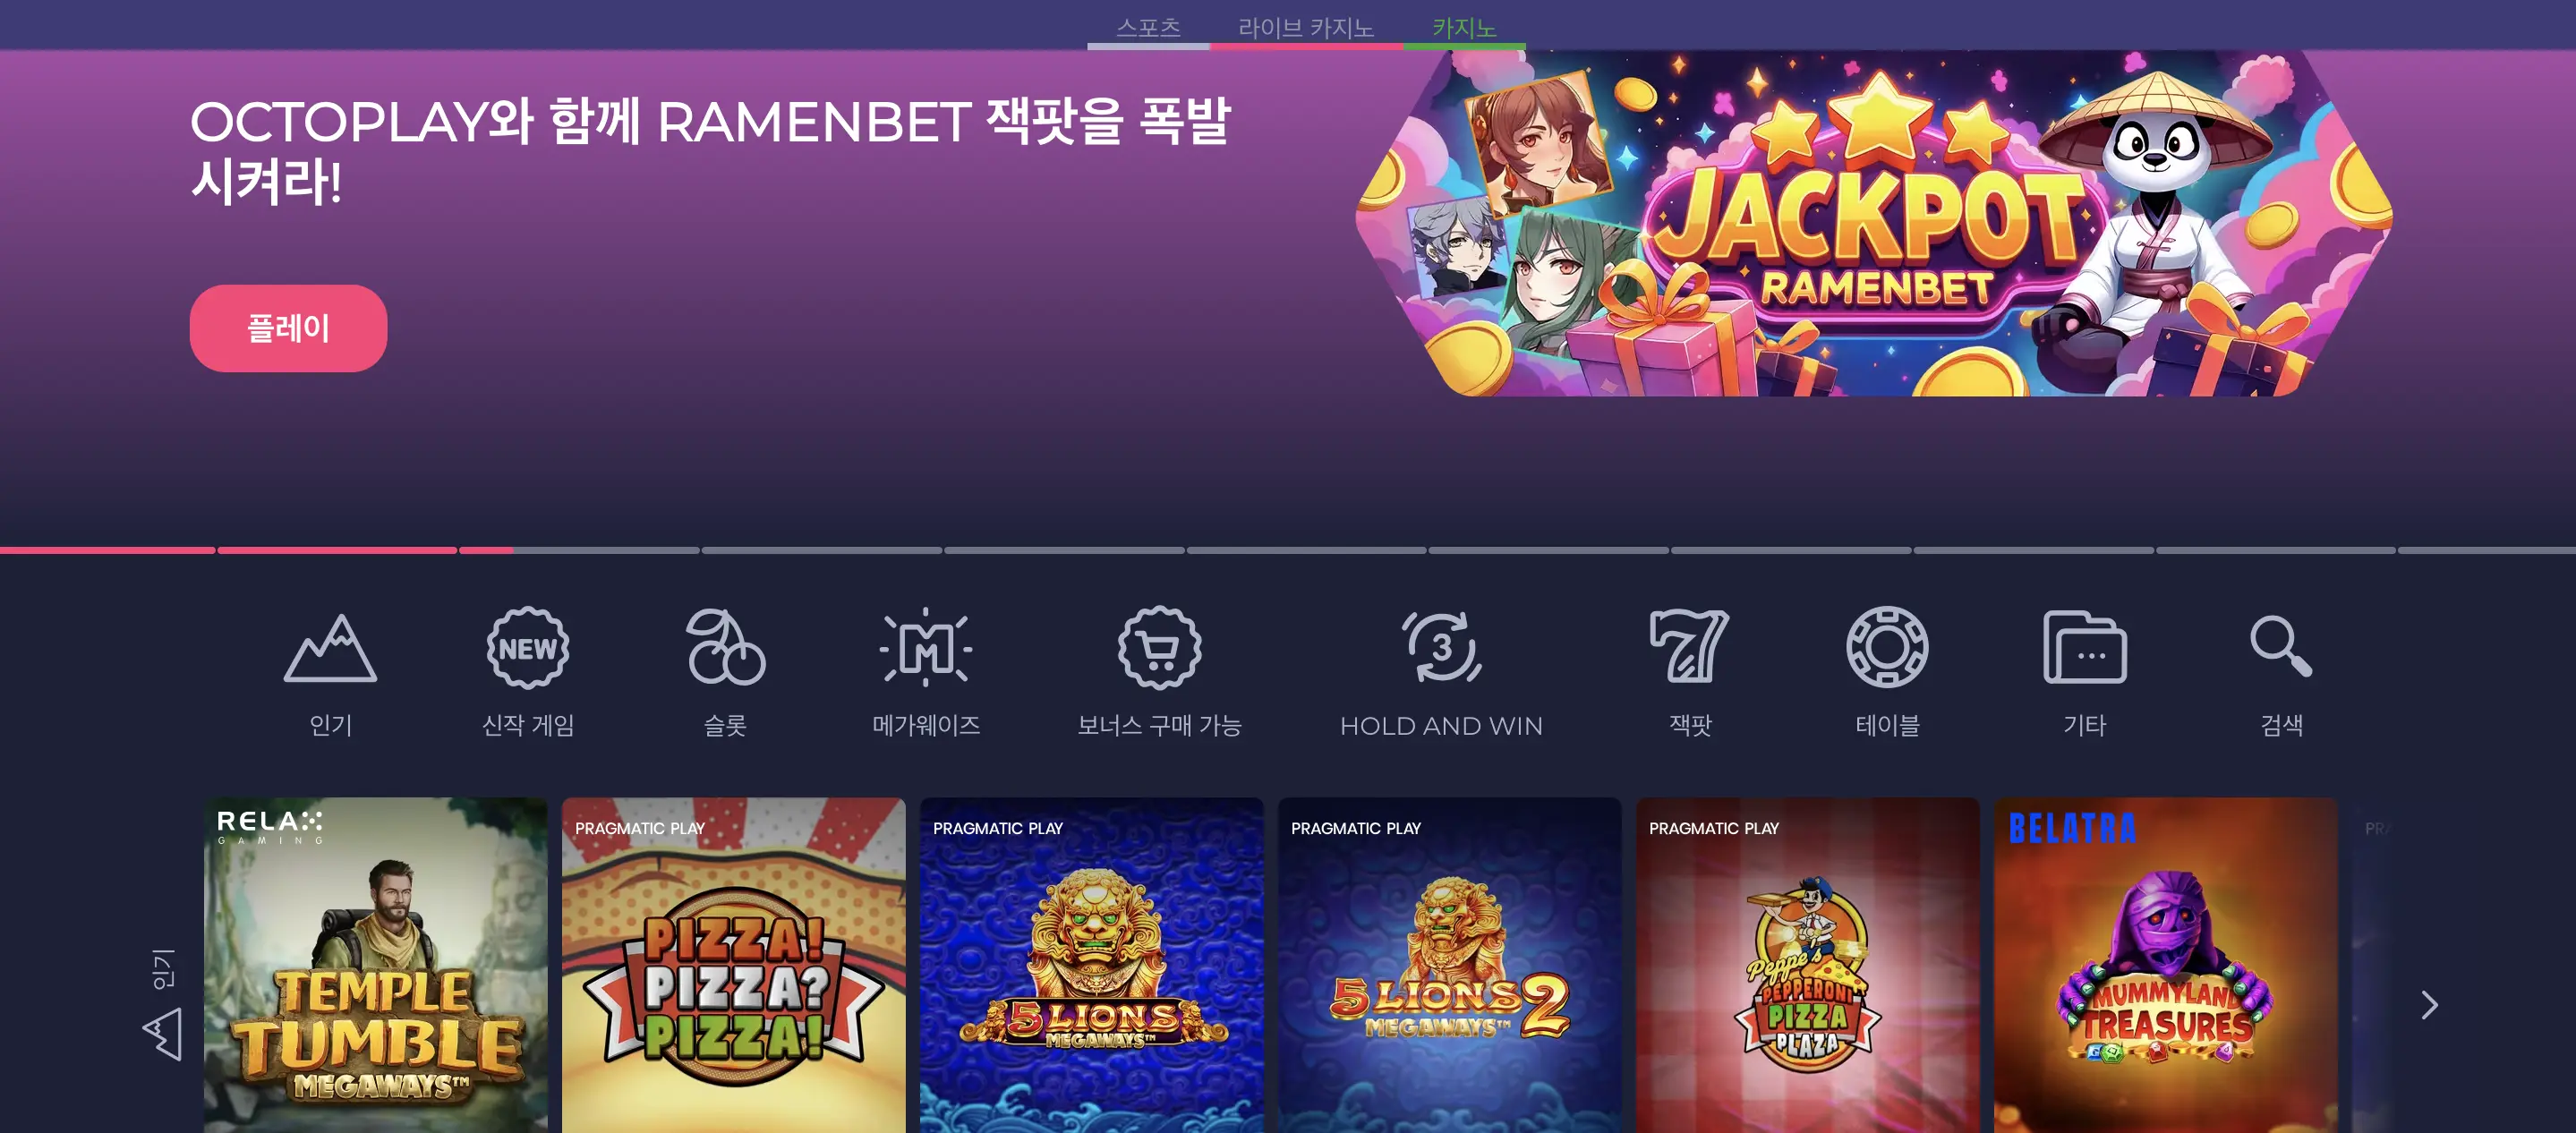Open the folder 기타 category icon
This screenshot has height=1133, width=2576.
(2084, 648)
